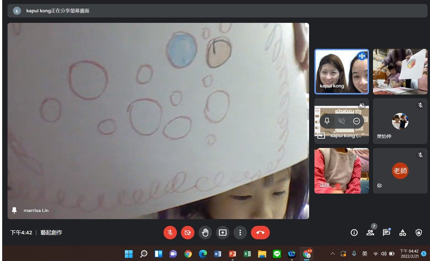Select the 樊怡伸 participant tile
430x261 pixels.
tap(400, 121)
